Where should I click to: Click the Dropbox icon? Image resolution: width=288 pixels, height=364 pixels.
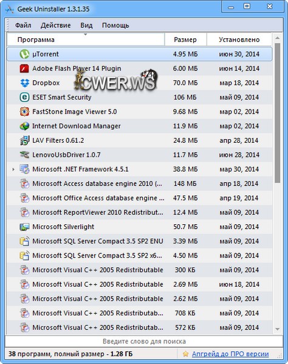(x=24, y=83)
